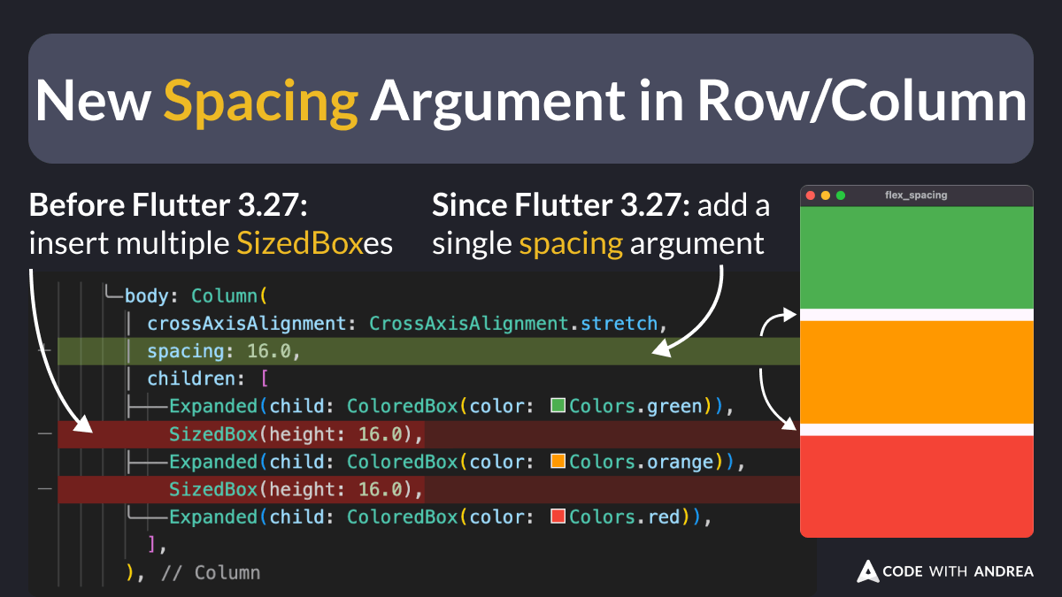Click the red close button on flex_spacing window
Screen dimensions: 1062x597
[x=811, y=195]
